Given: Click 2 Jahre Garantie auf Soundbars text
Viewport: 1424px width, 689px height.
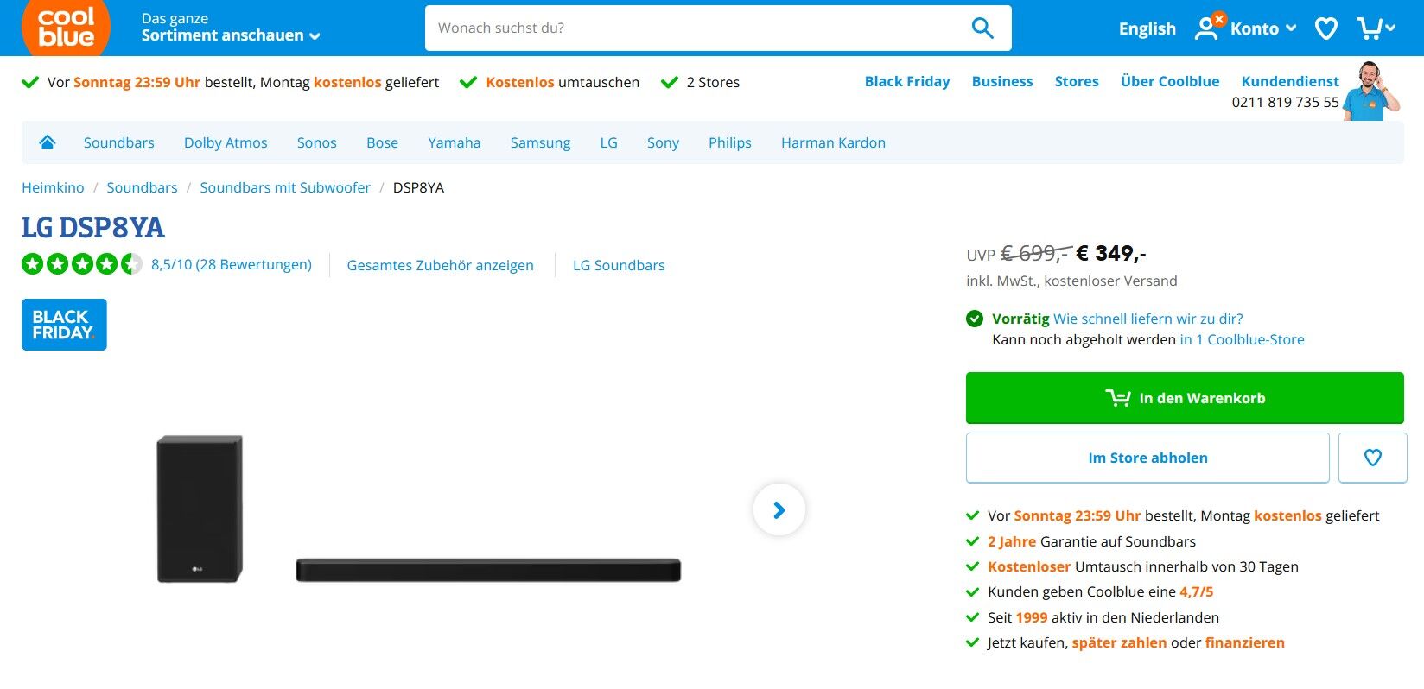Looking at the screenshot, I should [1091, 541].
